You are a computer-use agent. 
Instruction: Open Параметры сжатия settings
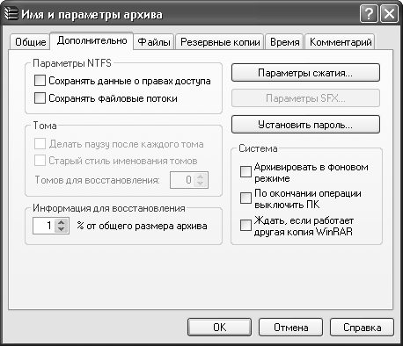pyautogui.click(x=305, y=73)
